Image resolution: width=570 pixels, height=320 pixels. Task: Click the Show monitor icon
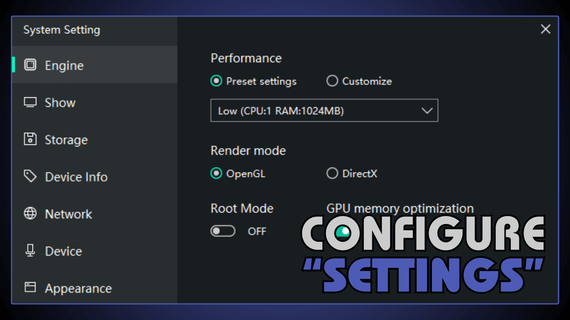[x=29, y=102]
